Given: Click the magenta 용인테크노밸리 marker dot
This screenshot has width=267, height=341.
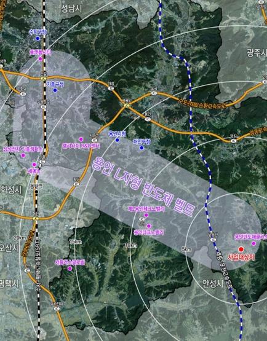Looking at the screenshot, I should pyautogui.click(x=149, y=226).
